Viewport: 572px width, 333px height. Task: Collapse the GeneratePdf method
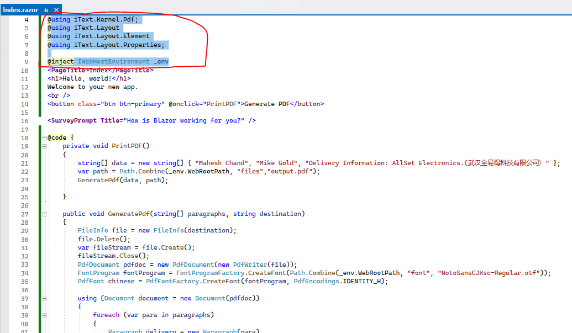pyautogui.click(x=45, y=214)
